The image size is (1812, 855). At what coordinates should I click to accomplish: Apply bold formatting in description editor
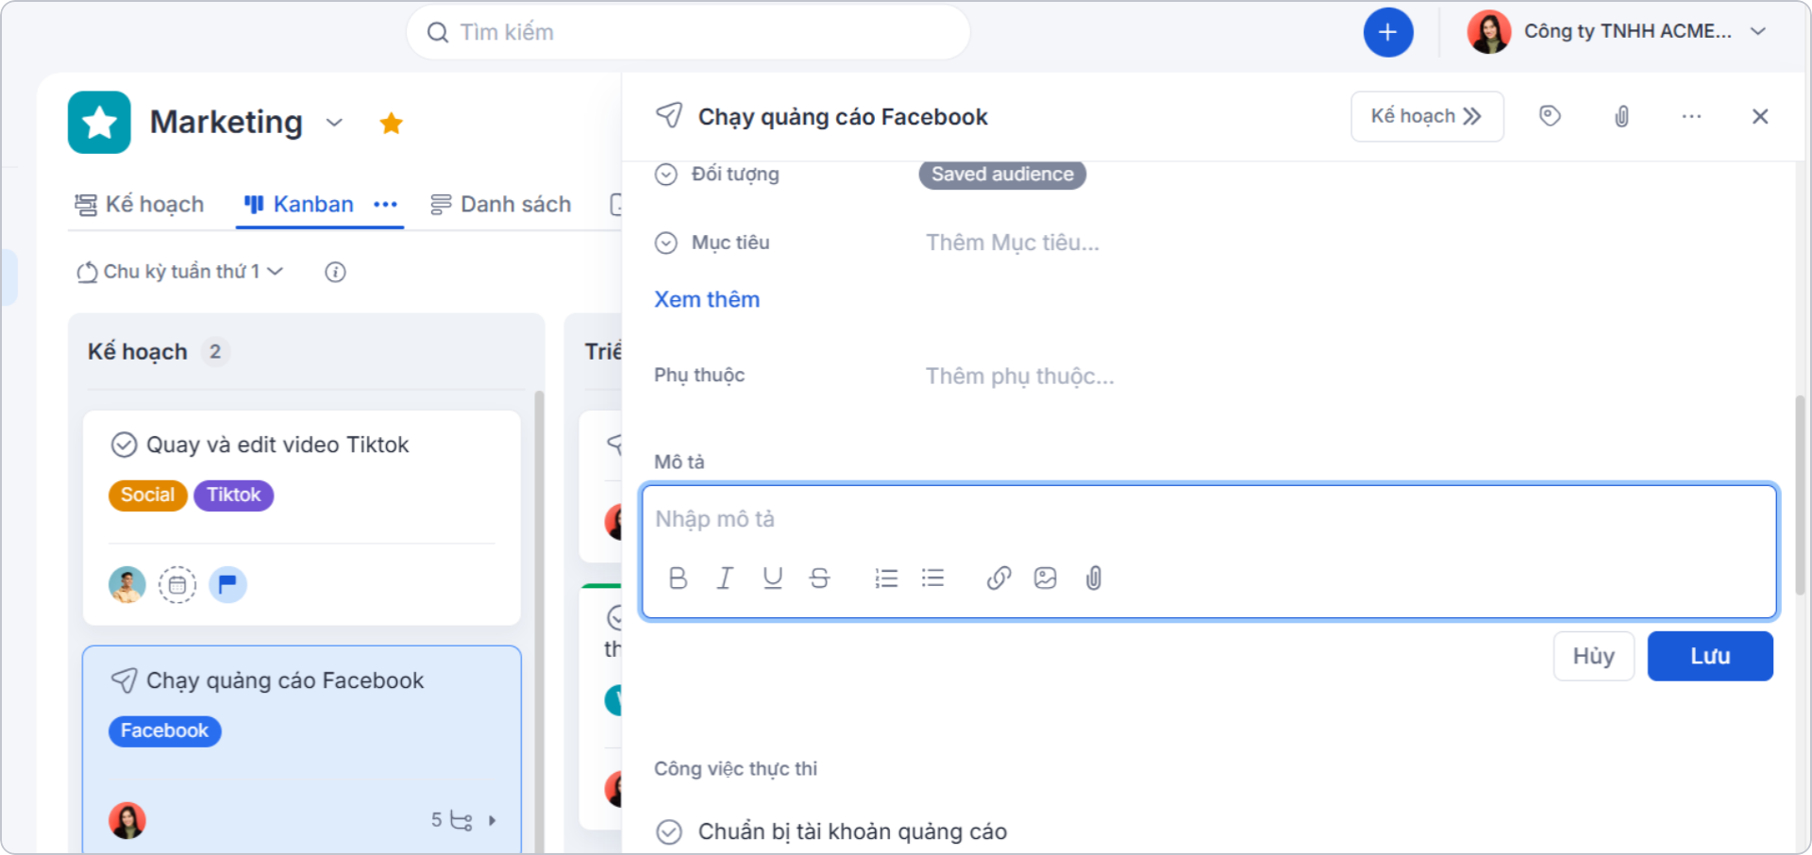tap(678, 578)
